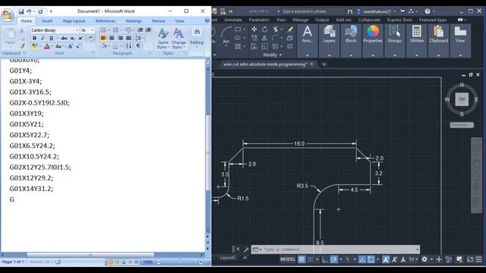This screenshot has height=273, width=486.
Task: Switch to Insert tab in Word
Action: pos(47,20)
